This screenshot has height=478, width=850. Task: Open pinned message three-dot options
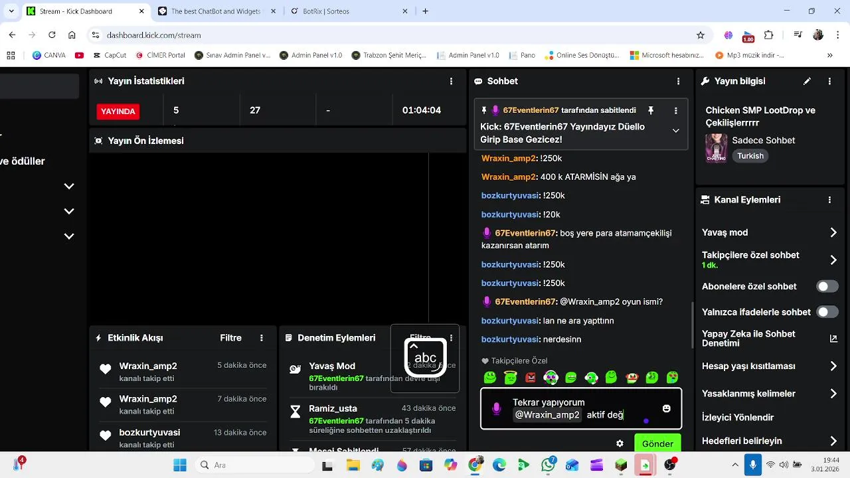[676, 110]
